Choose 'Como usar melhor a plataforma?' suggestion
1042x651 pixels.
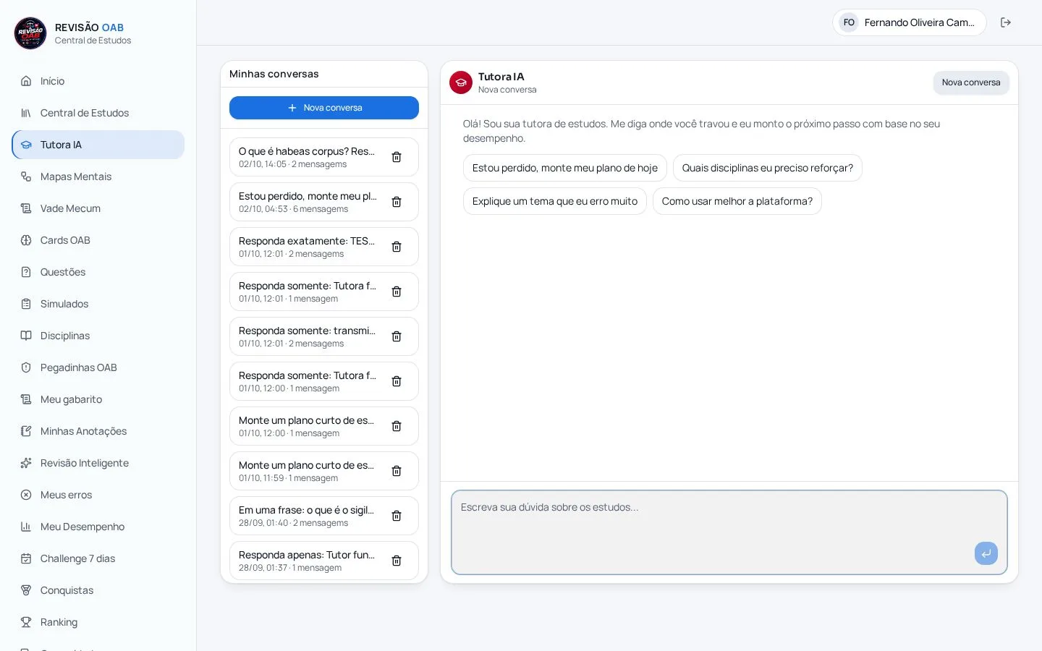737,201
